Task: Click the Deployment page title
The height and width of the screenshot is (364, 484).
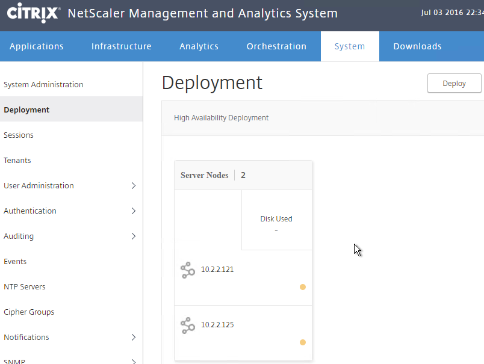Action: tap(212, 82)
